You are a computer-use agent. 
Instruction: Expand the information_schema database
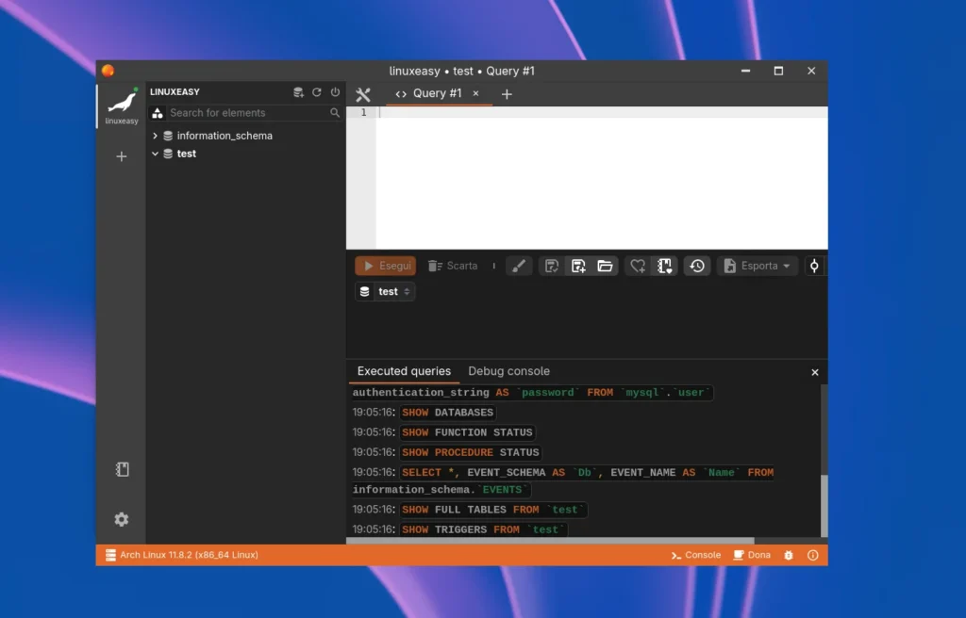click(x=155, y=136)
